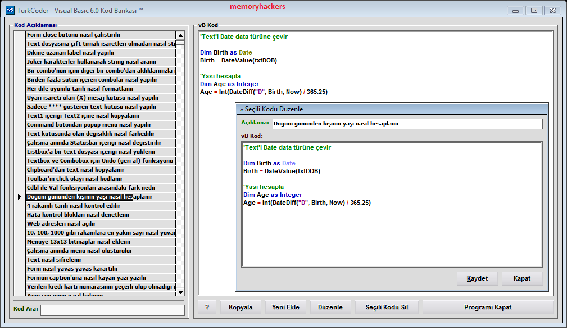Select 'Cdbl ile Val fonksiyonlari arasindaki fark'

pyautogui.click(x=101, y=188)
